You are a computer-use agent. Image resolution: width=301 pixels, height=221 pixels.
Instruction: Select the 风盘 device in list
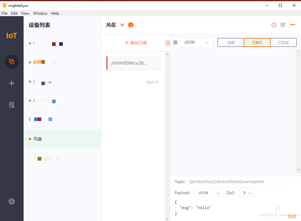[x=62, y=139]
